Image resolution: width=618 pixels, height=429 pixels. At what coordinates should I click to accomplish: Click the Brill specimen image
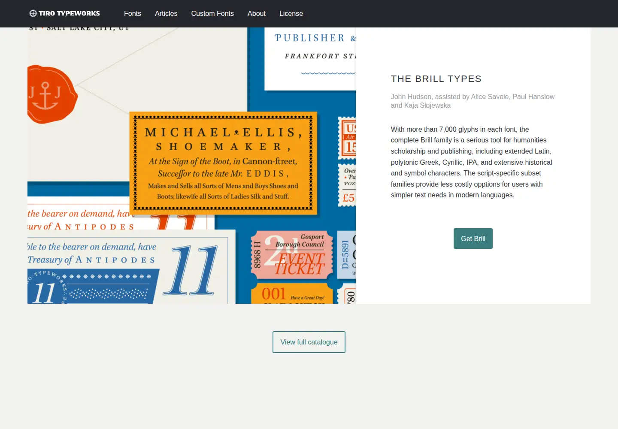(191, 166)
